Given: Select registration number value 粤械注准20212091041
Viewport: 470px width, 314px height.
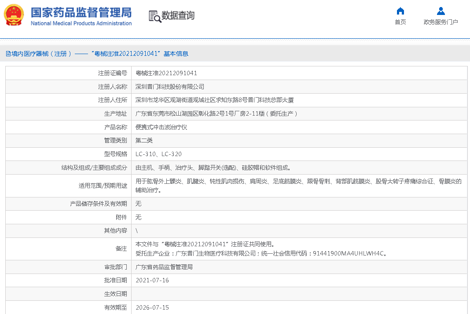Looking at the screenshot, I should click(x=166, y=73).
